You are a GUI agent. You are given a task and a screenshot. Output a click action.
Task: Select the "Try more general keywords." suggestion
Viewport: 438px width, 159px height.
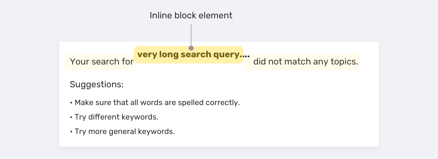[x=125, y=131]
